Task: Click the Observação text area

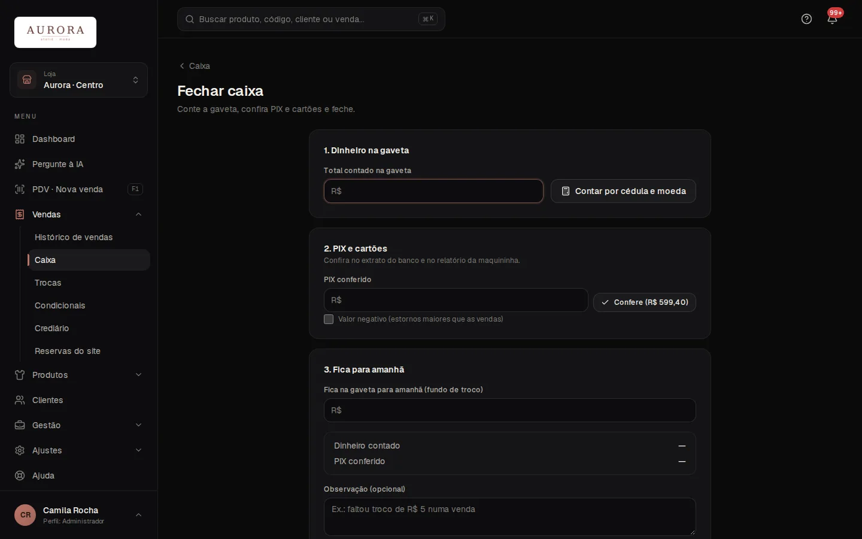Action: (510, 517)
